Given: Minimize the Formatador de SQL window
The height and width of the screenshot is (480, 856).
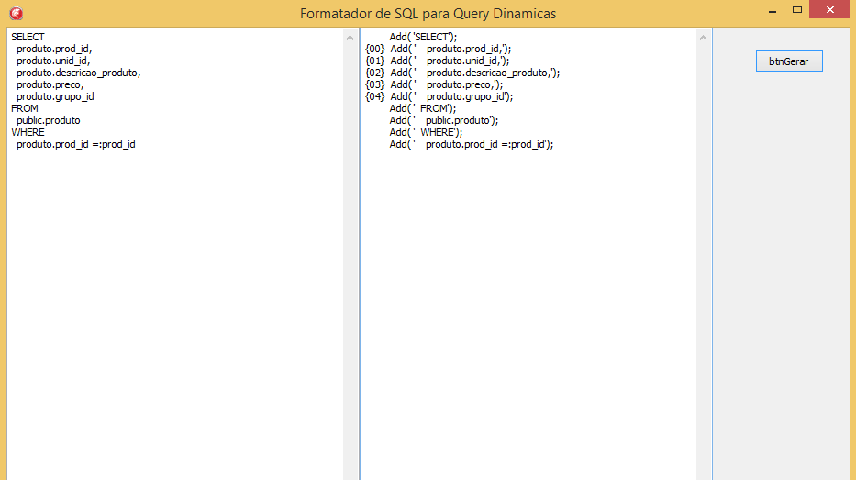Looking at the screenshot, I should click(x=772, y=10).
